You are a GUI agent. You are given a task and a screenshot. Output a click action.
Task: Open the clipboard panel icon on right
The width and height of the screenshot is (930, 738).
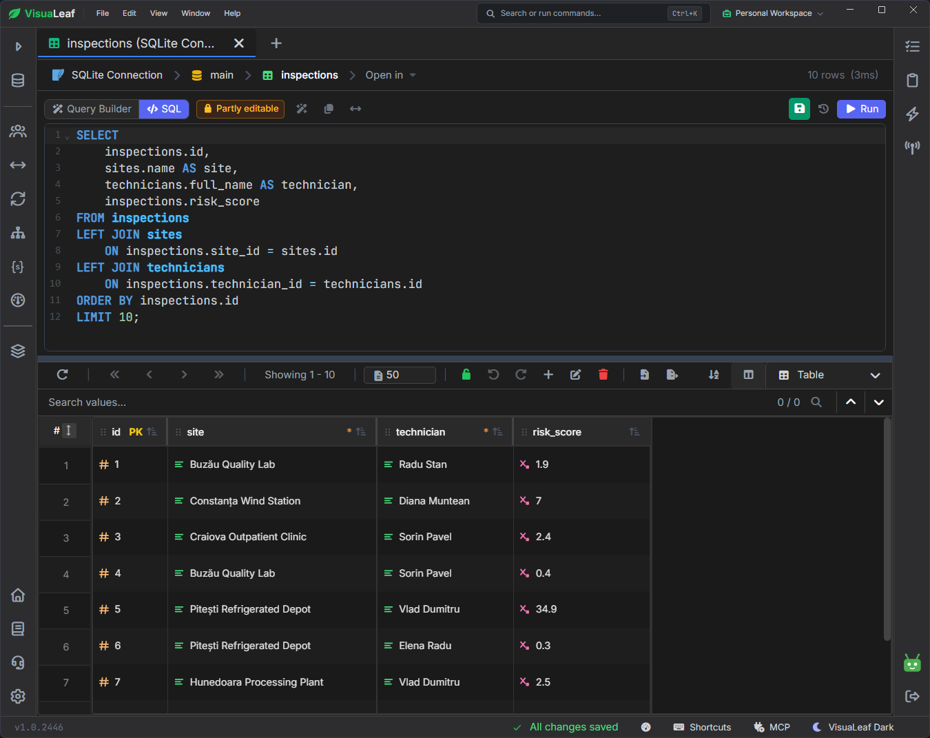point(912,80)
